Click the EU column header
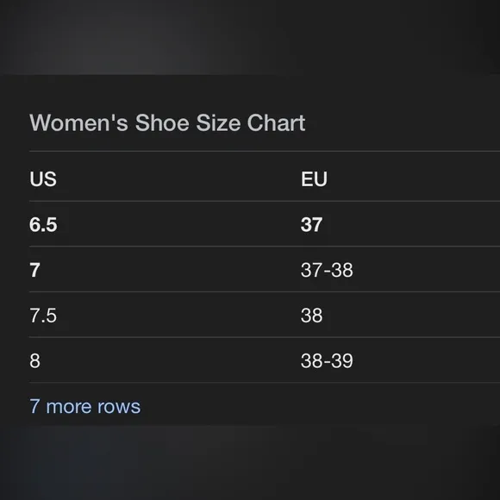Viewport: 500px width, 500px height. point(314,179)
